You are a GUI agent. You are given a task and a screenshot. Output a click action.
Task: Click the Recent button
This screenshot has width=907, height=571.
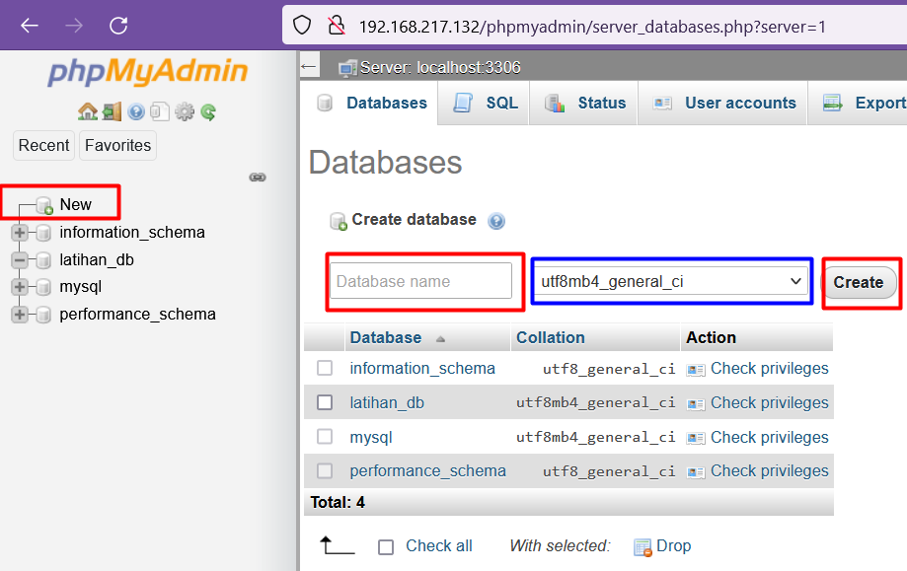[x=44, y=145]
